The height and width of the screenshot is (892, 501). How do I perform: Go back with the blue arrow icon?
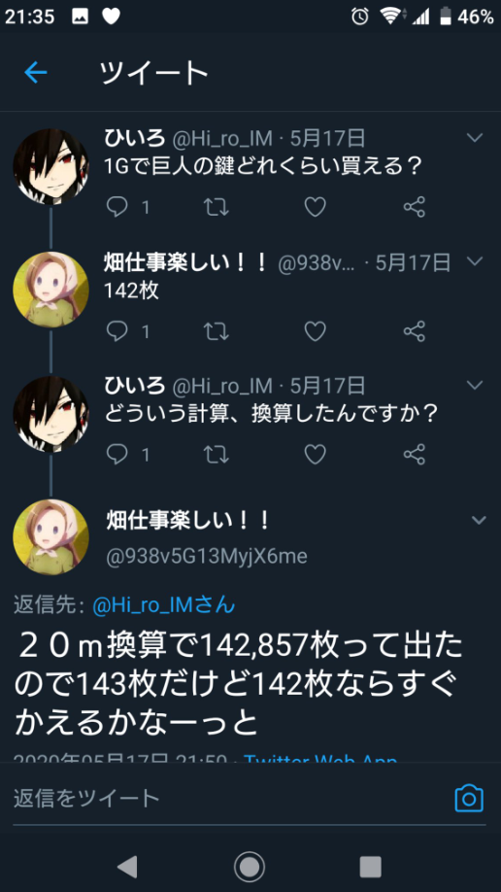[x=35, y=73]
